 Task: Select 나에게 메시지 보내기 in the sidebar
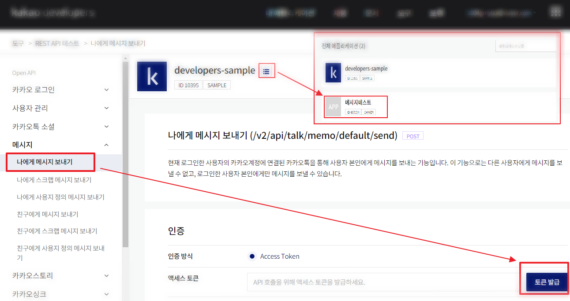pyautogui.click(x=45, y=162)
